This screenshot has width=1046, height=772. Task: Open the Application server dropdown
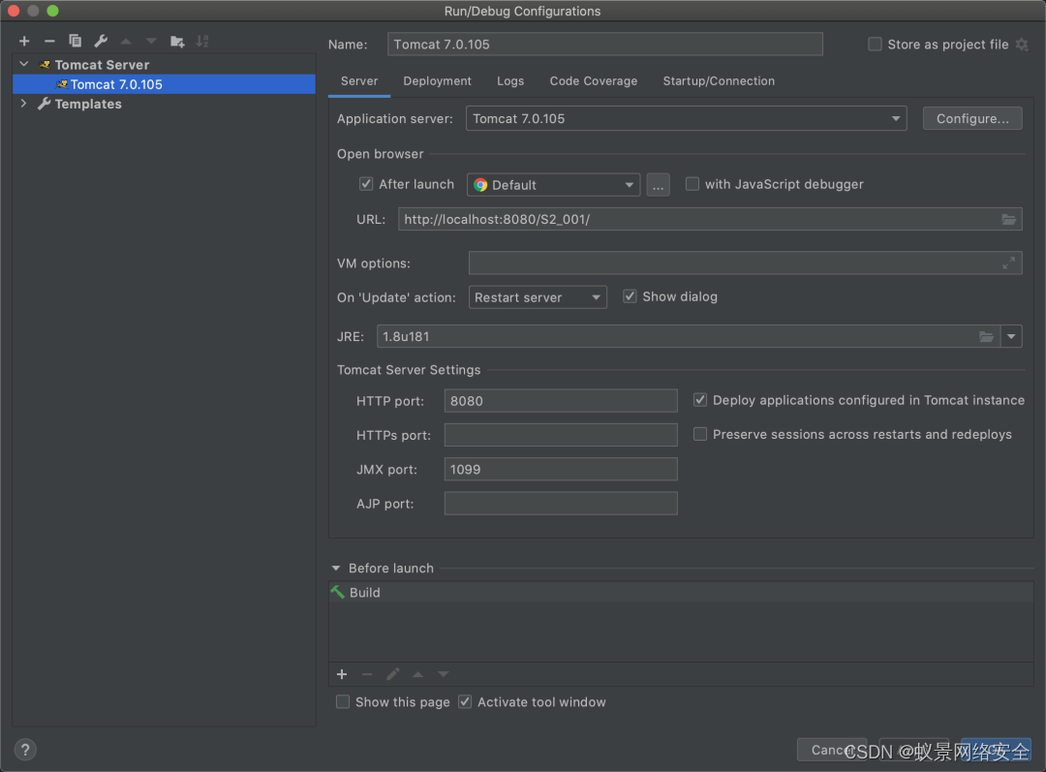(686, 119)
